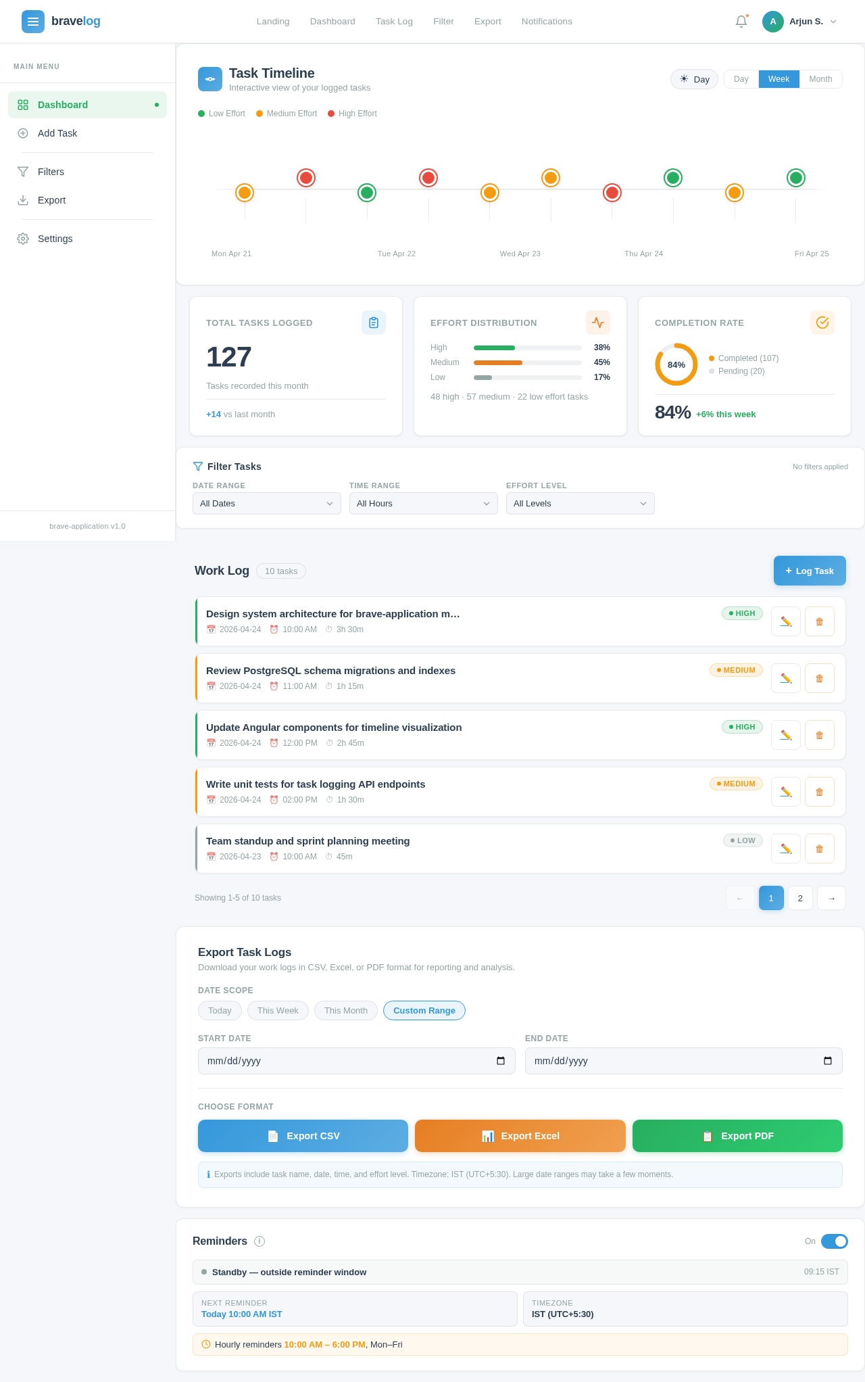Viewport: 865px width, 1382px height.
Task: Click the Reminders info icon
Action: 259,1241
